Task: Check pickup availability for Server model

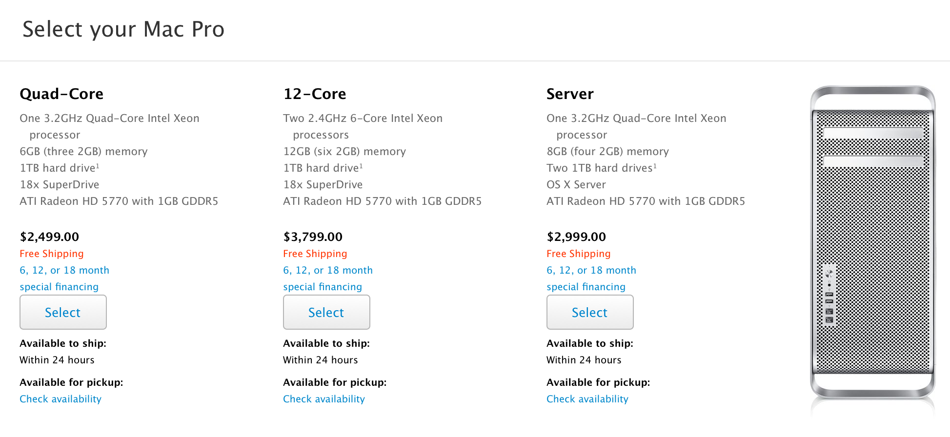Action: coord(587,399)
